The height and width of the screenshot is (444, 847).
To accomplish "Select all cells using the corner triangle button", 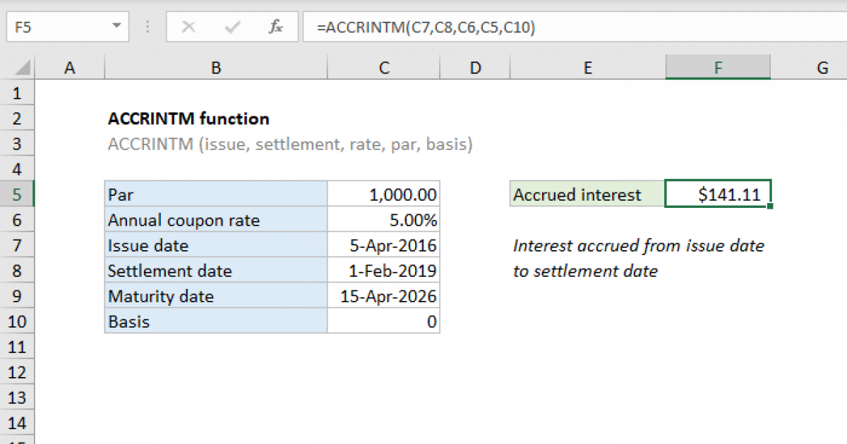I will click(x=19, y=67).
